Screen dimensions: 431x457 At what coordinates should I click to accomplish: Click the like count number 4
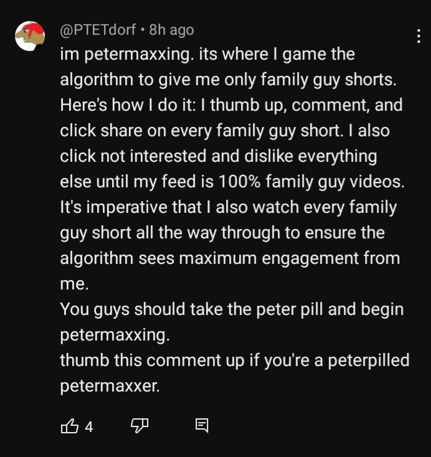88,427
